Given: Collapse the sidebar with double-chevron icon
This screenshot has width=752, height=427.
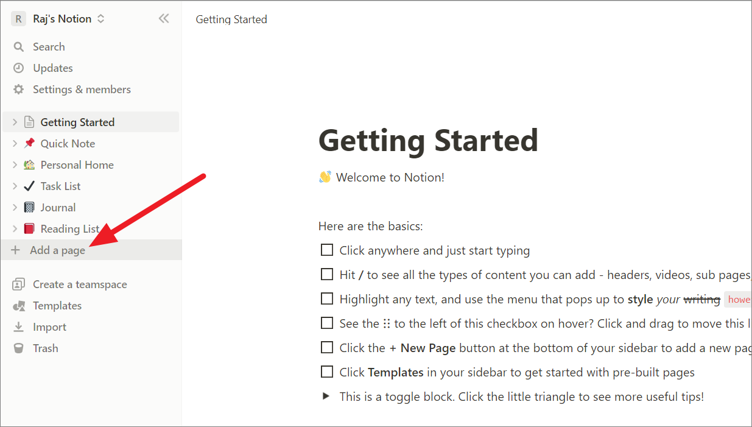Looking at the screenshot, I should [164, 19].
